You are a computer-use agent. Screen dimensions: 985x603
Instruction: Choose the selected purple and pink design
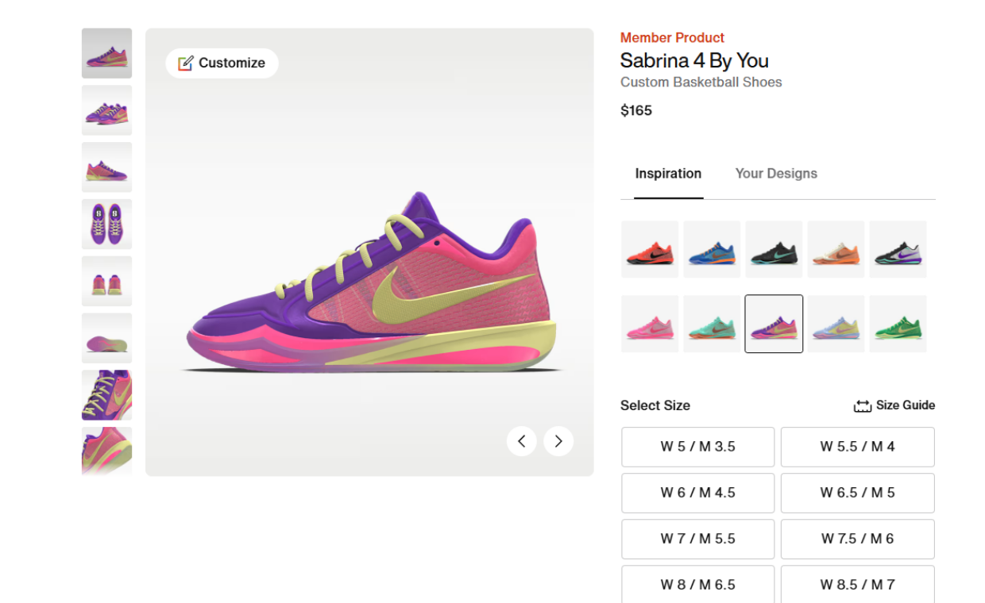[774, 324]
